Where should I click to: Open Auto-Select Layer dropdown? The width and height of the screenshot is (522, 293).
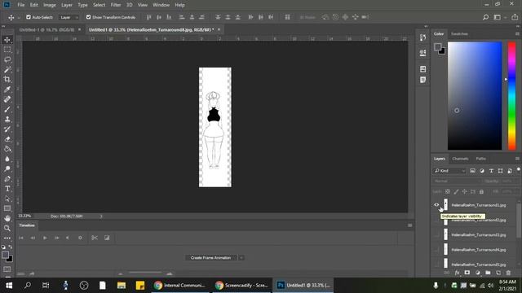[x=69, y=17]
